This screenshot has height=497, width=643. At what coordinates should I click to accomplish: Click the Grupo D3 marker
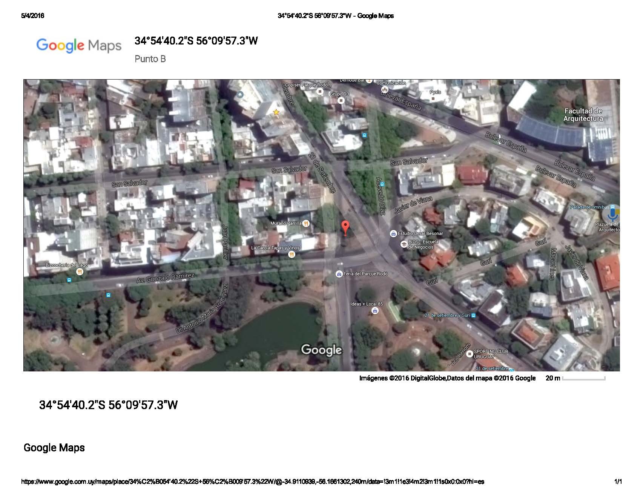pyautogui.click(x=341, y=100)
